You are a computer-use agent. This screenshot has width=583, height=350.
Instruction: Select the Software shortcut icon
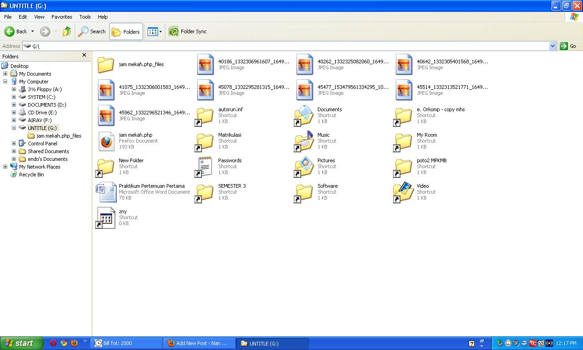coord(304,192)
